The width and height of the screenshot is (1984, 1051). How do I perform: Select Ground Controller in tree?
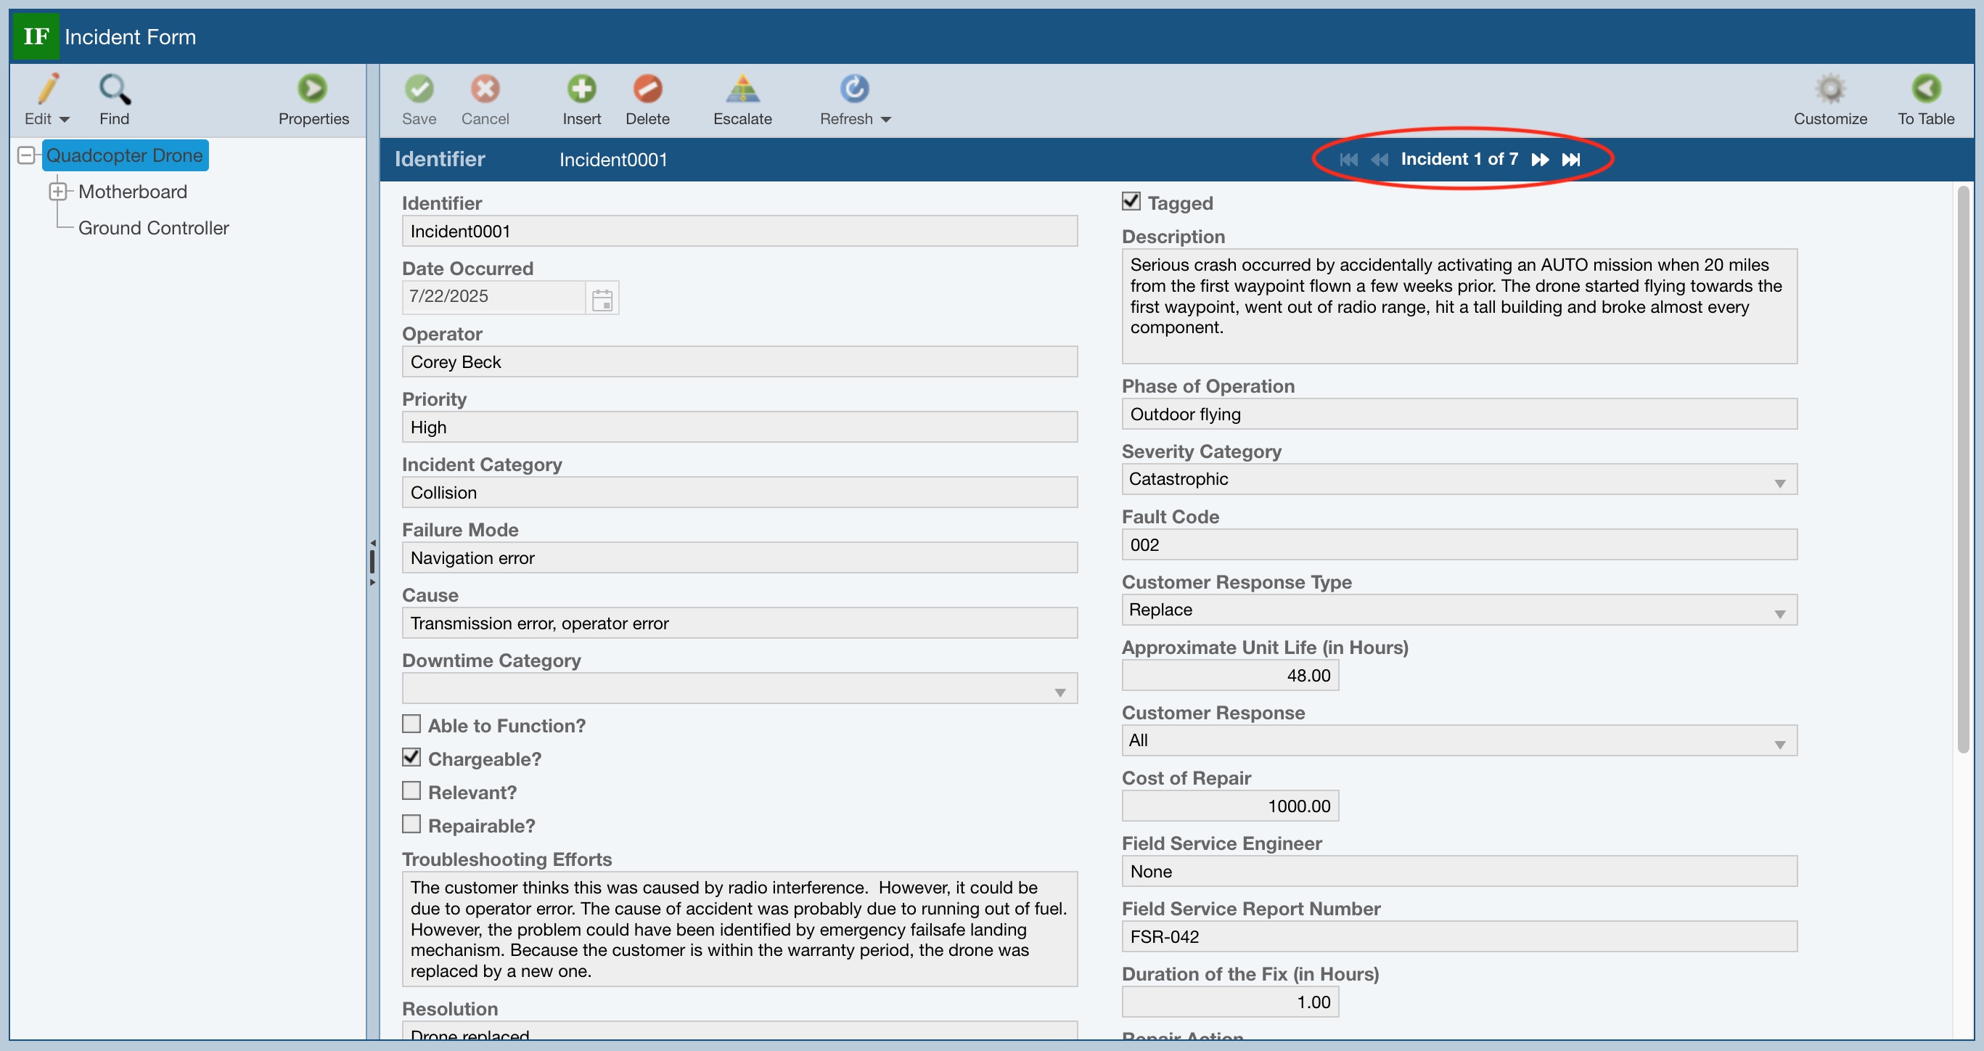pyautogui.click(x=153, y=228)
